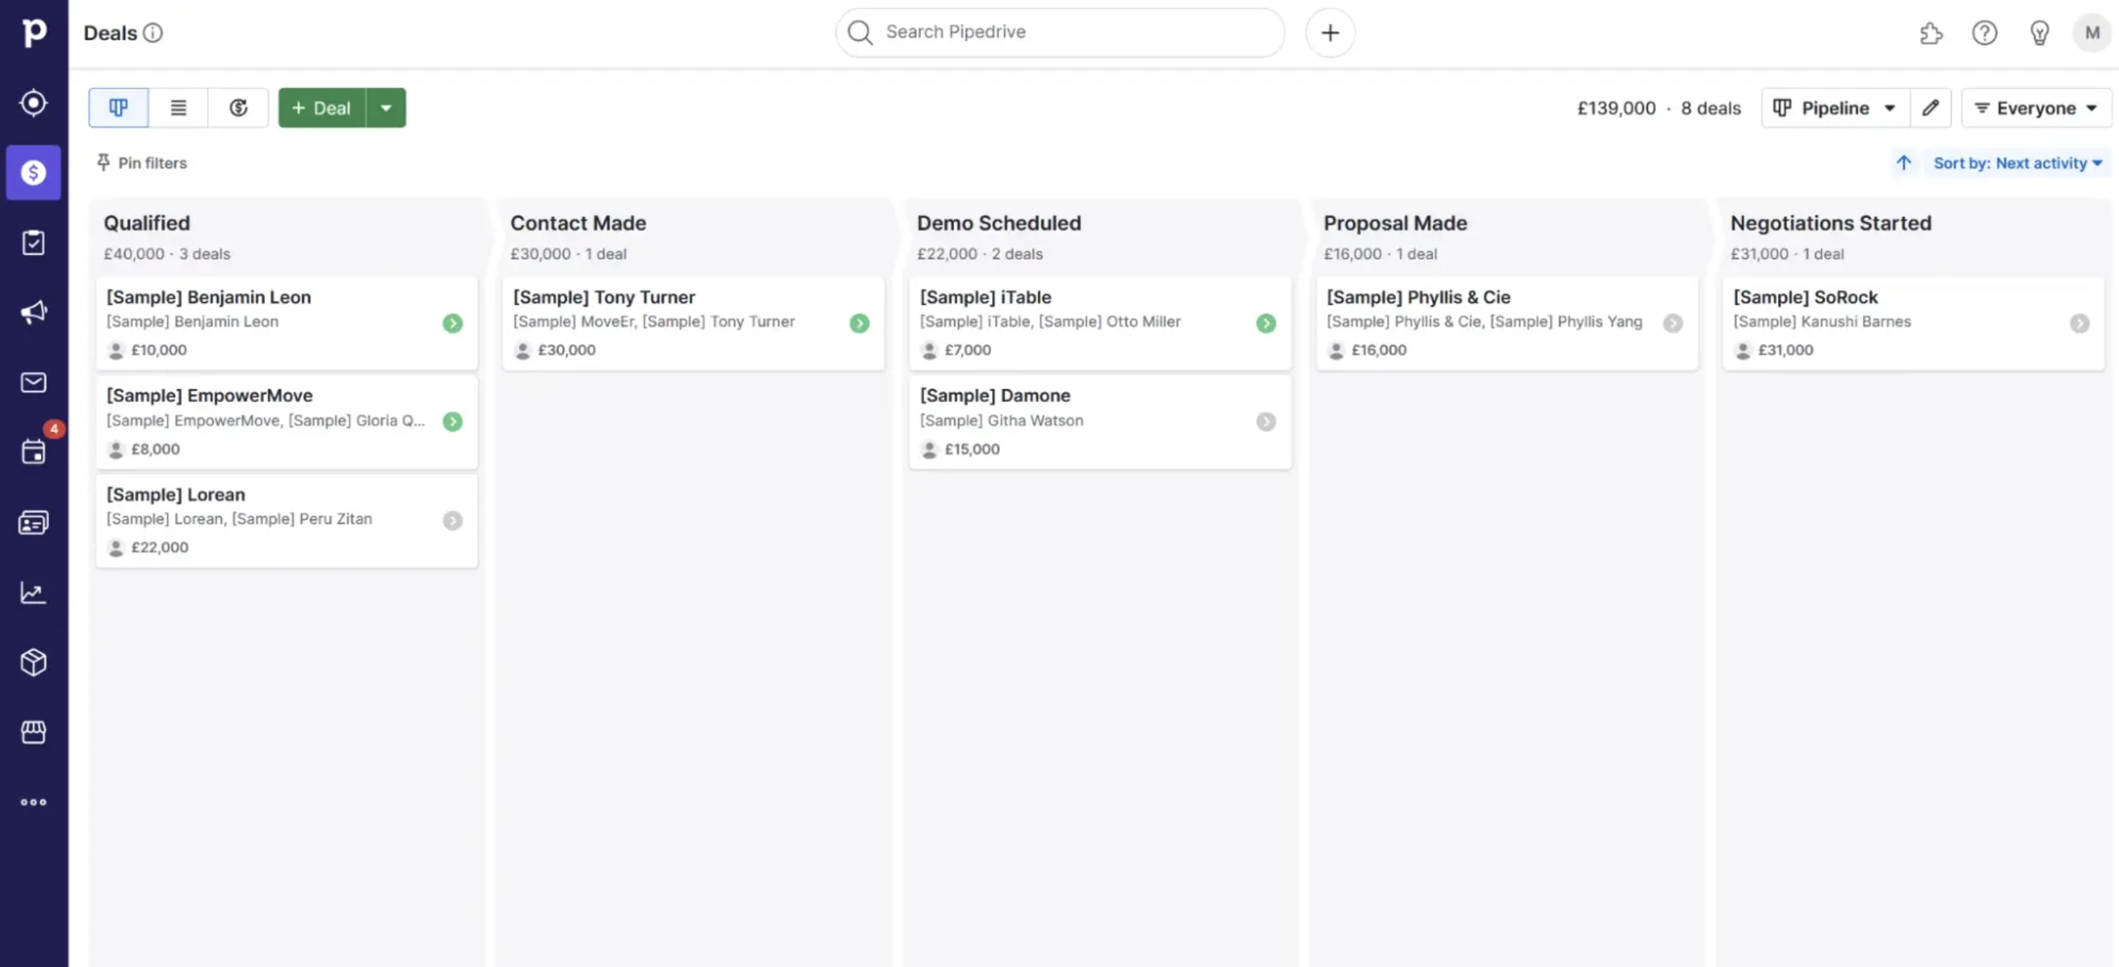Open [Sample] Tony Turner deal
This screenshot has width=2119, height=967.
point(693,323)
